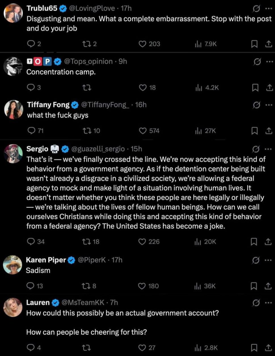Image resolution: width=275 pixels, height=356 pixels.
Task: View analytics on Tops_opinion's post
Action: (x=198, y=87)
